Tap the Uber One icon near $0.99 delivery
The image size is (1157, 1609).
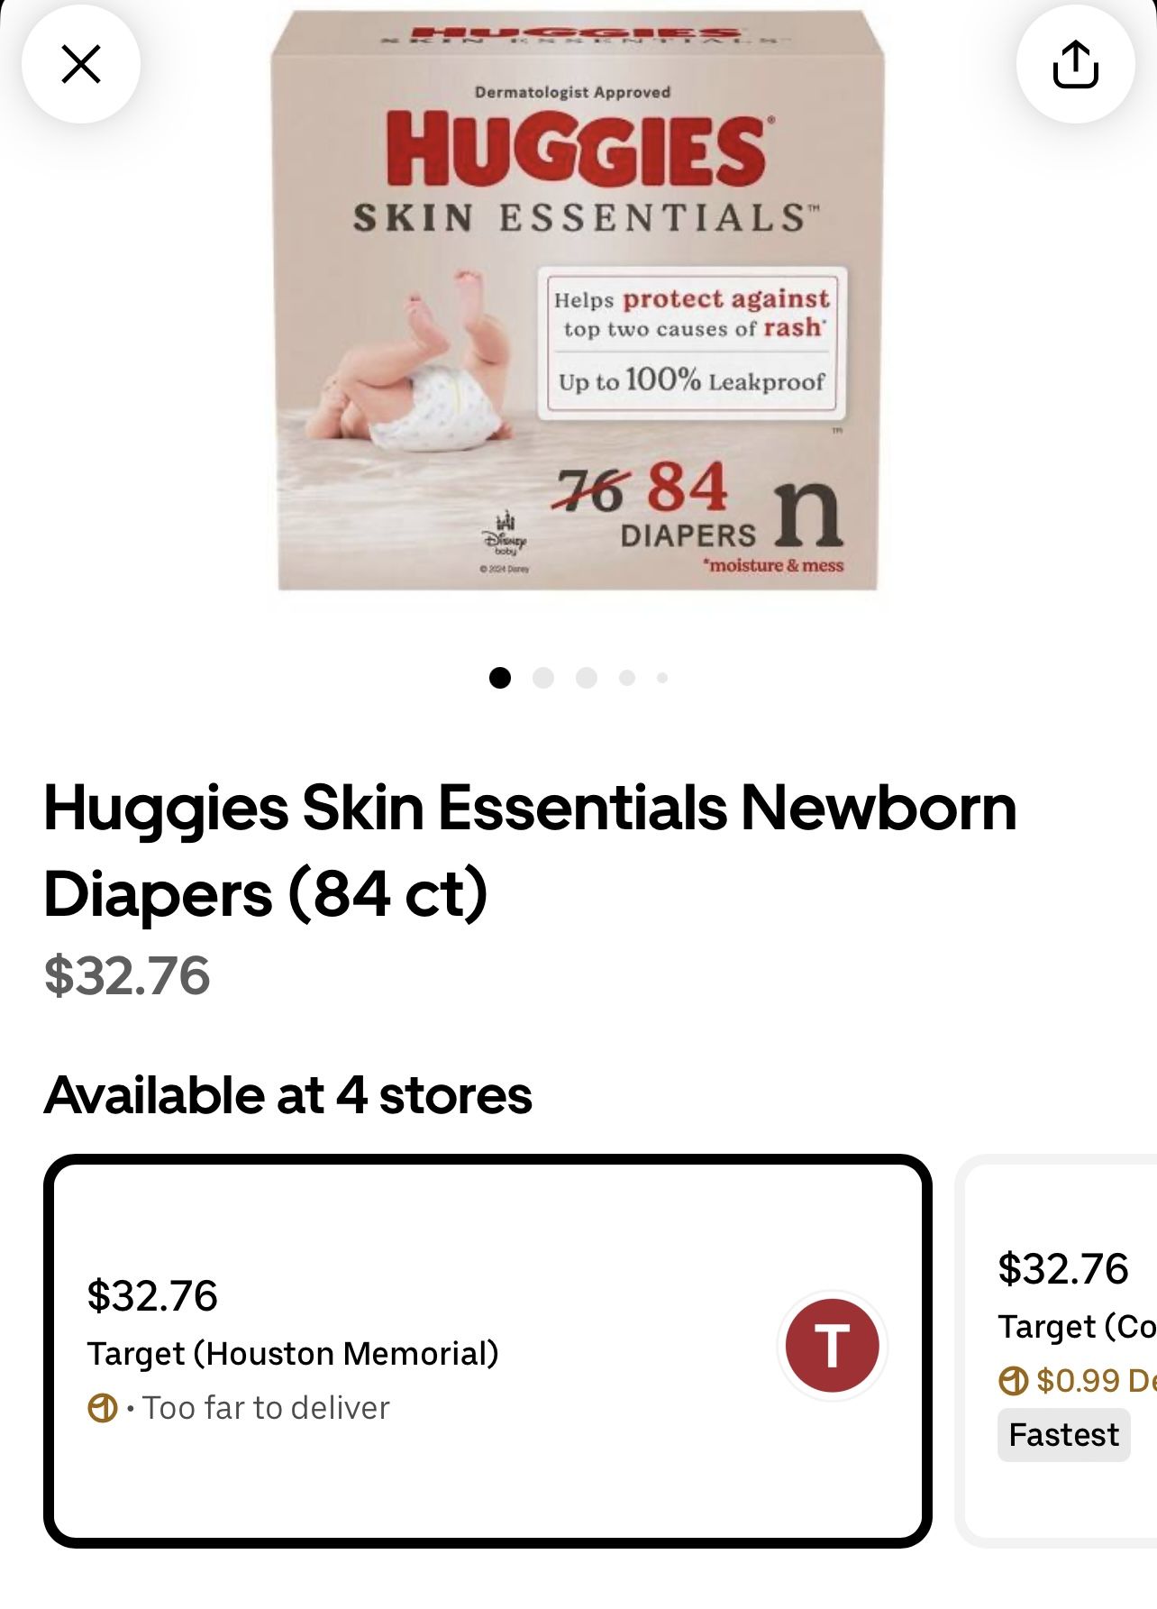[1013, 1380]
